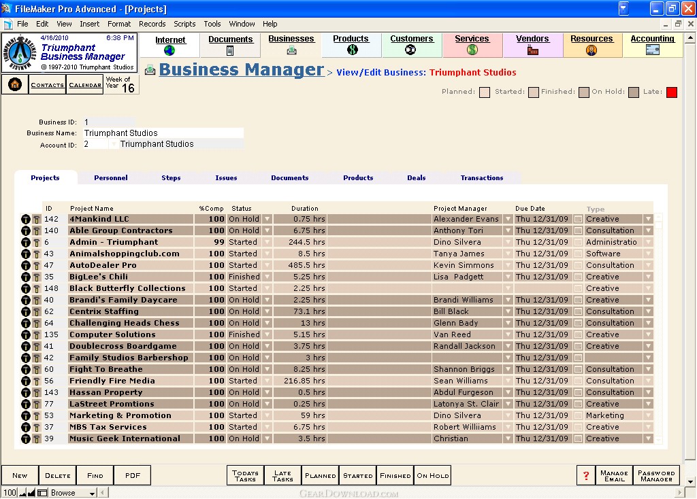Open the Contacts button

tap(47, 85)
